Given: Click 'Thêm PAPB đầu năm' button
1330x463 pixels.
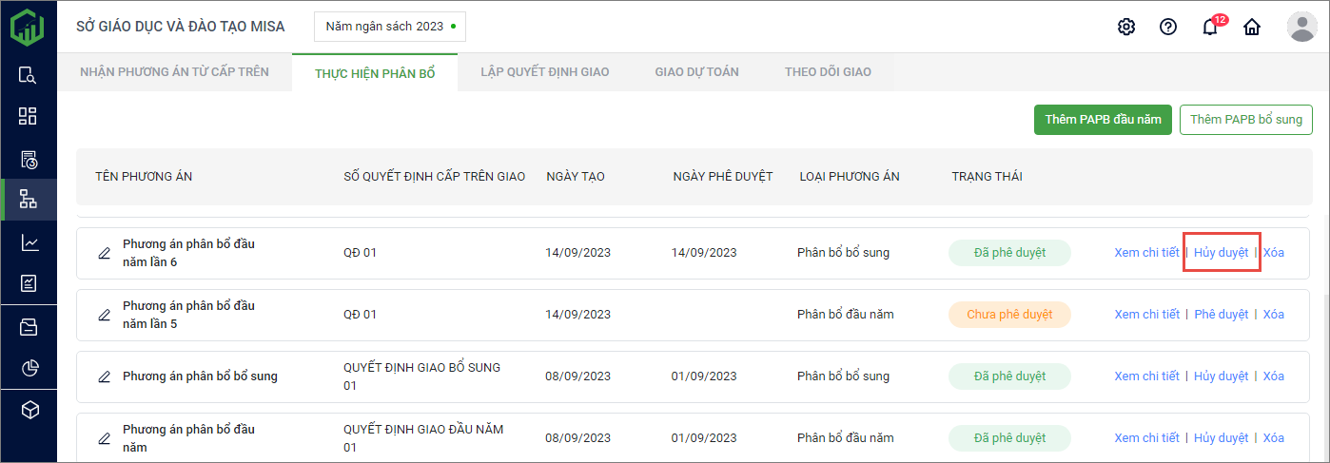Looking at the screenshot, I should pyautogui.click(x=1103, y=120).
